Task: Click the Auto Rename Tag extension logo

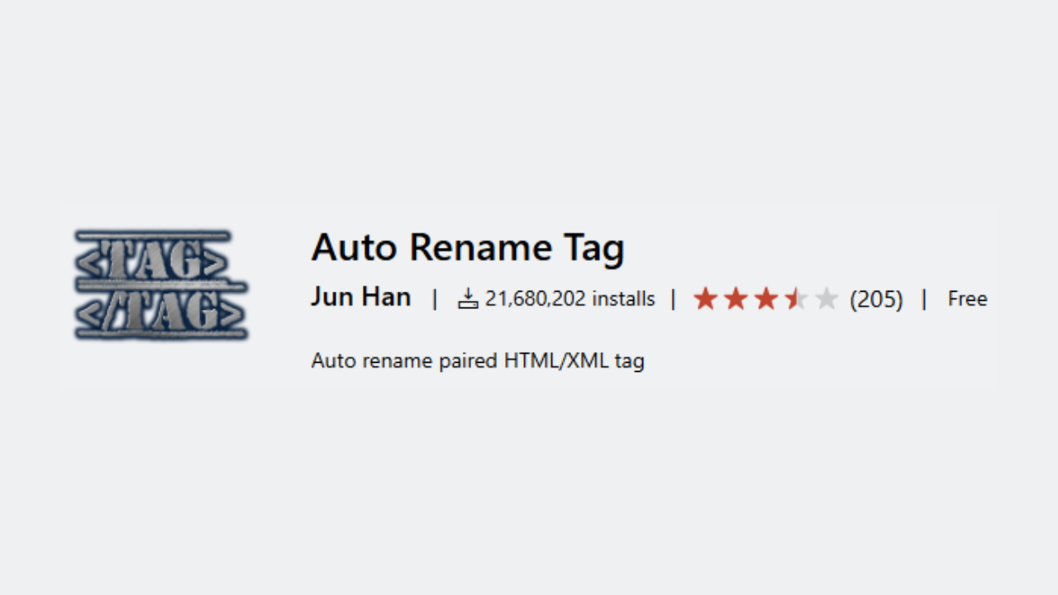Action: pyautogui.click(x=161, y=285)
